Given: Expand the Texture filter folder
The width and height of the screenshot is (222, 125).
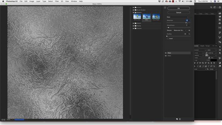Looking at the screenshot, I should [133, 28].
